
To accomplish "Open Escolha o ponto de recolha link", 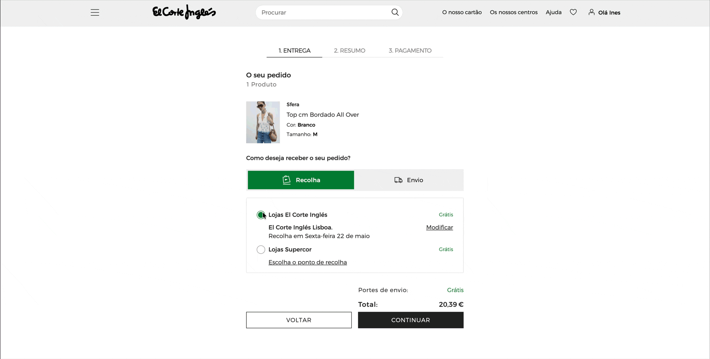I will [x=307, y=262].
